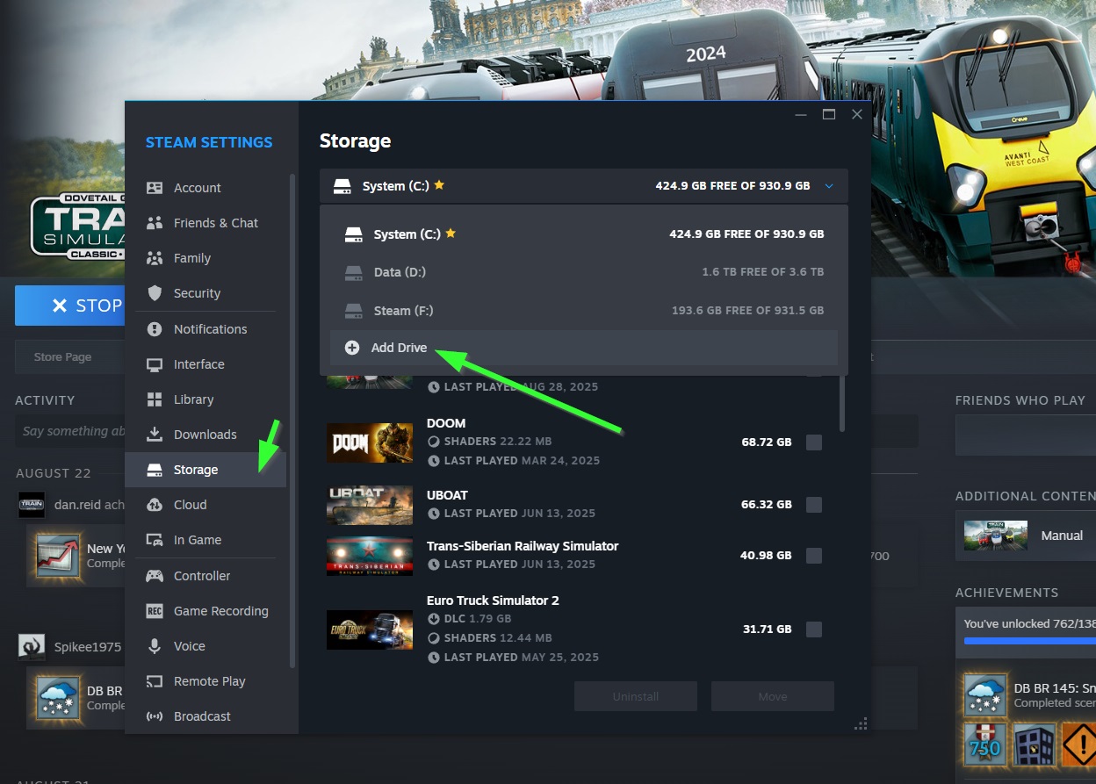Select System (C:) in the drive list
1096x784 pixels.
click(583, 234)
